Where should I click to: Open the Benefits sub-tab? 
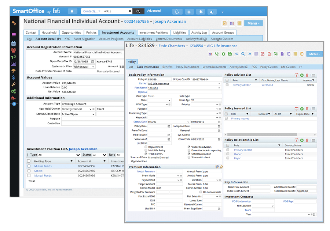[167, 67]
